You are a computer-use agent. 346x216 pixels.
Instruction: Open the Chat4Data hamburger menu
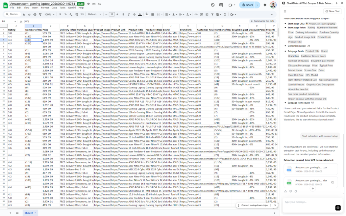tap(285, 11)
